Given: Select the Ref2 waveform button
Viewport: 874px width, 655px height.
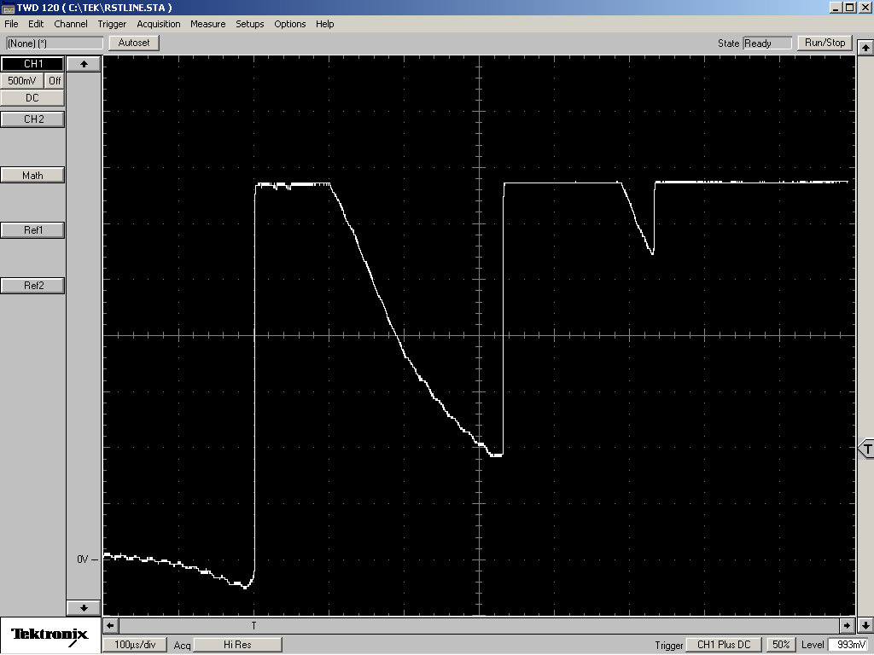Looking at the screenshot, I should pyautogui.click(x=33, y=286).
